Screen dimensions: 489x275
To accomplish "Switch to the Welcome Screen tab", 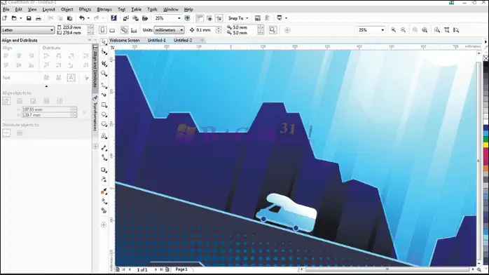I will coord(125,40).
